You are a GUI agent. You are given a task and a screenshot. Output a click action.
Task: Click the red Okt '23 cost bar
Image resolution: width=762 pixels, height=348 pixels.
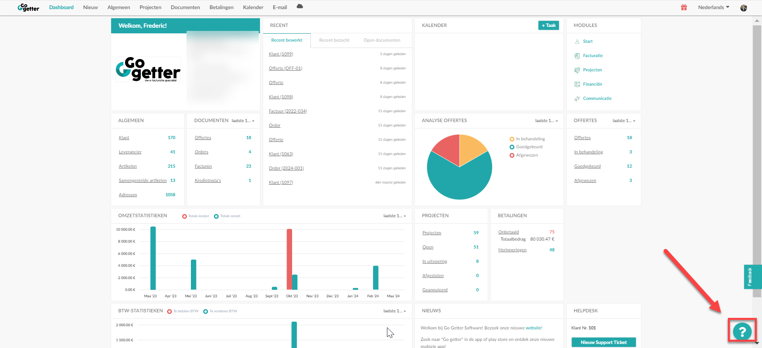coord(289,259)
